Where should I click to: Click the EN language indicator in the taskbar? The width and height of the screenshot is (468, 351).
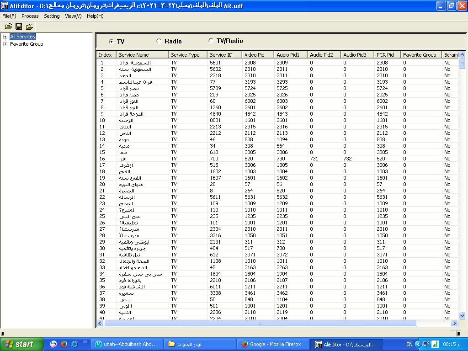(x=409, y=344)
